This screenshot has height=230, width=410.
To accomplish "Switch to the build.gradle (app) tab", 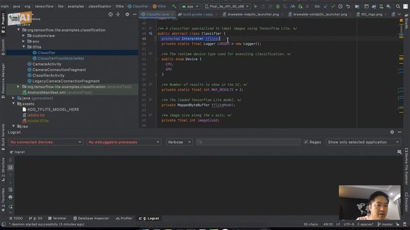I will (x=198, y=14).
